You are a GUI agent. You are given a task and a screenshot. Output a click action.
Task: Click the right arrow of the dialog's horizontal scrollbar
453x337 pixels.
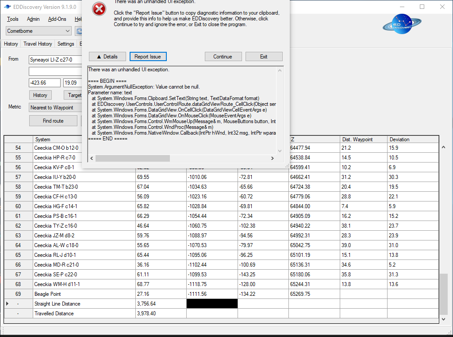(273, 158)
